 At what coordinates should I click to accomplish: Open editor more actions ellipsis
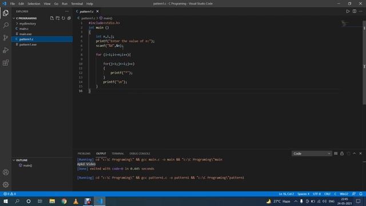click(x=361, y=11)
